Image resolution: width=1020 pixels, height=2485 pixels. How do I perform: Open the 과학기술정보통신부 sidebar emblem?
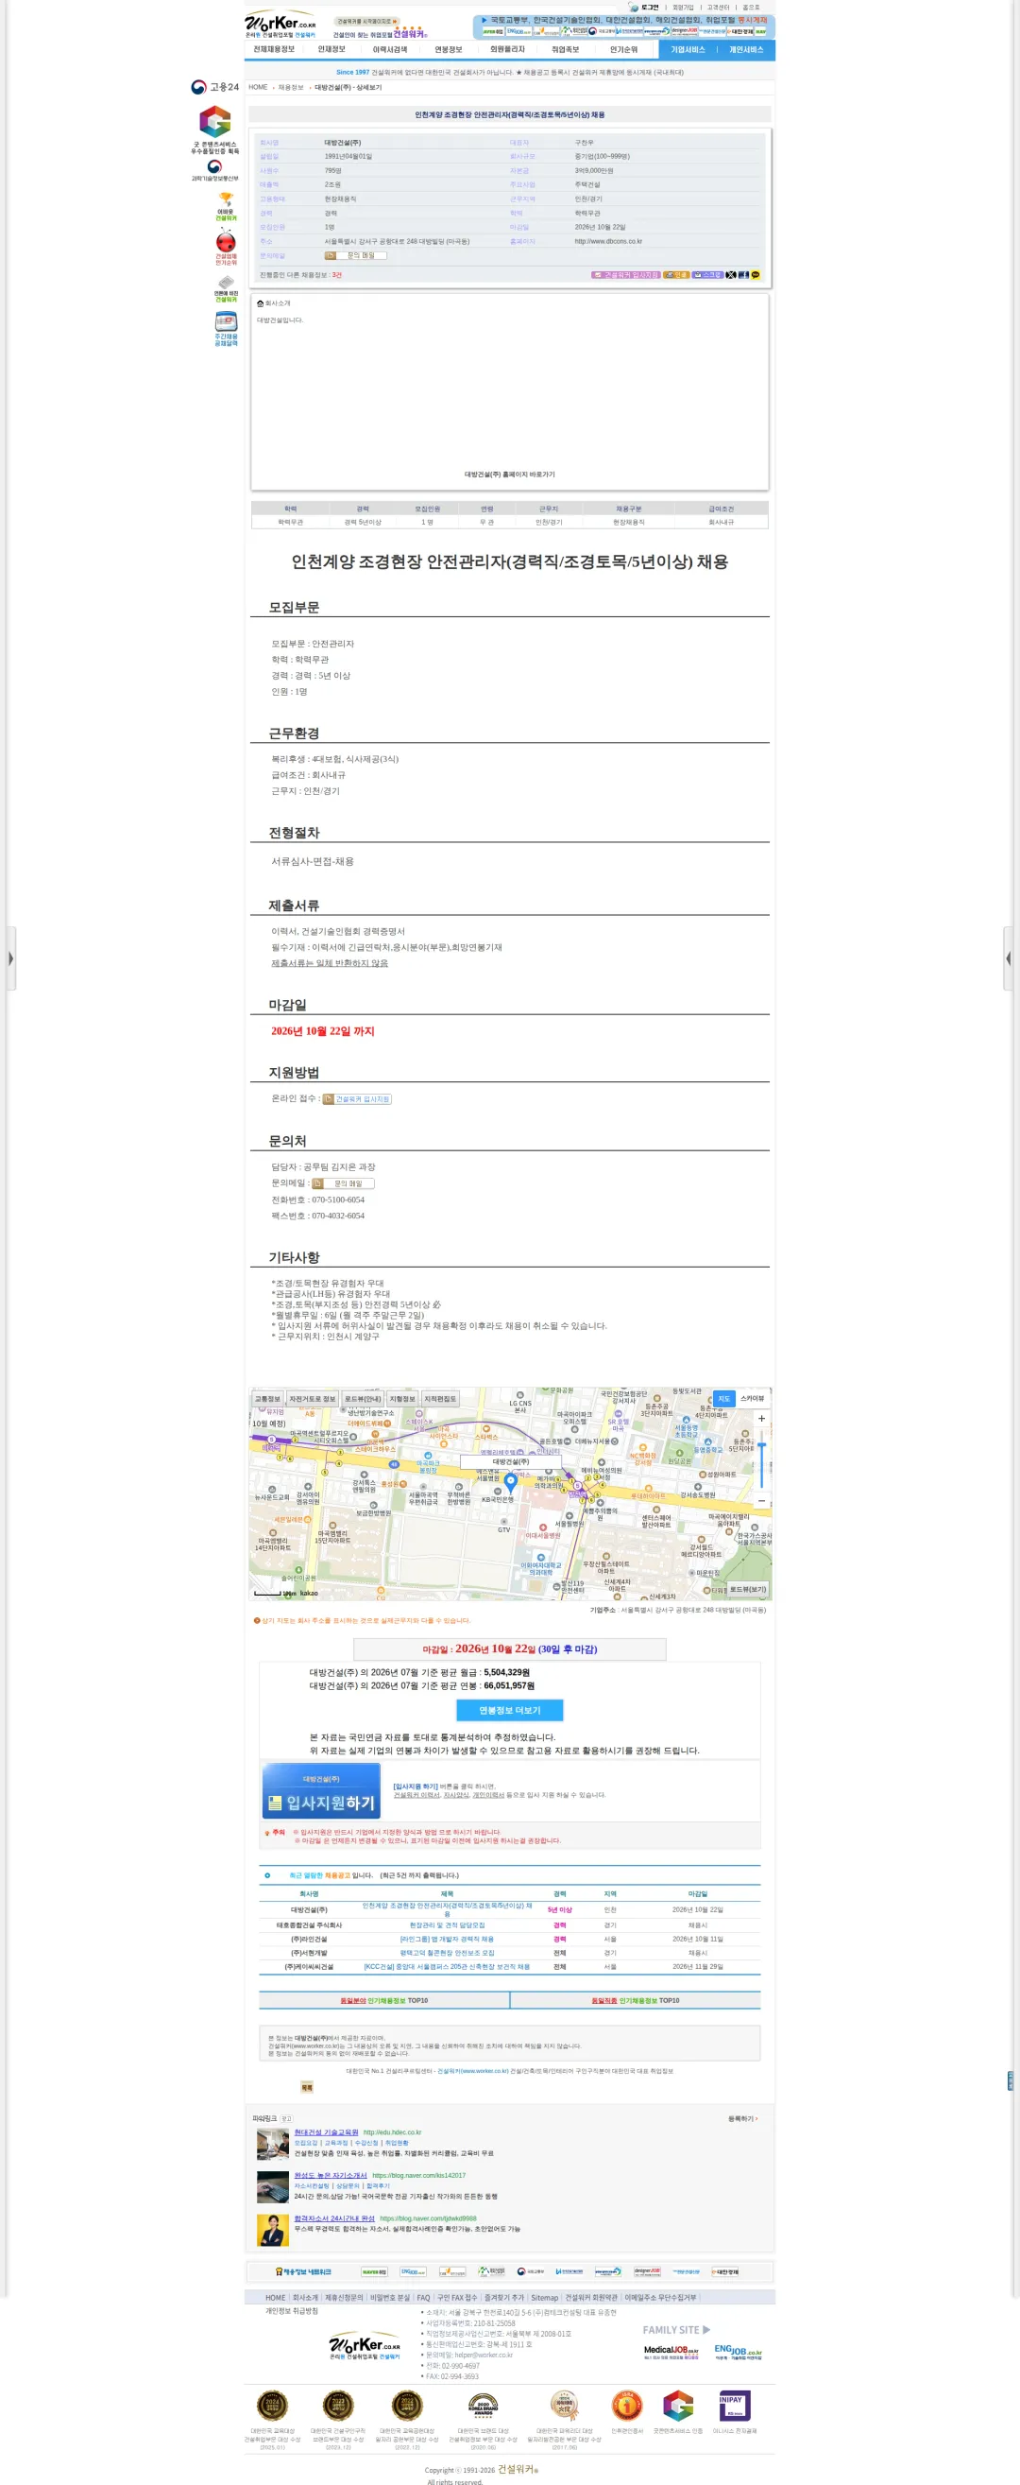[214, 171]
